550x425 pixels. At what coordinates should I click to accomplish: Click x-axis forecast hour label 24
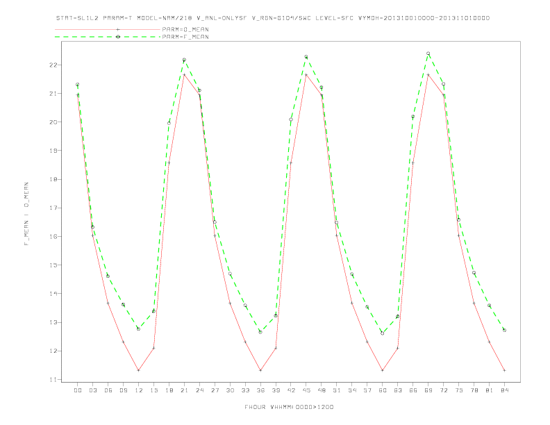(199, 390)
